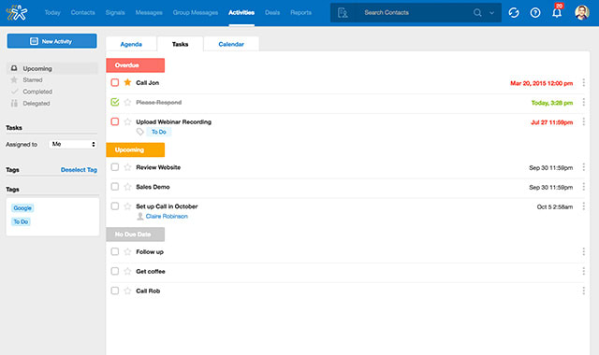Expand the search options chevron
Screen dimensions: 599x355
(x=491, y=12)
